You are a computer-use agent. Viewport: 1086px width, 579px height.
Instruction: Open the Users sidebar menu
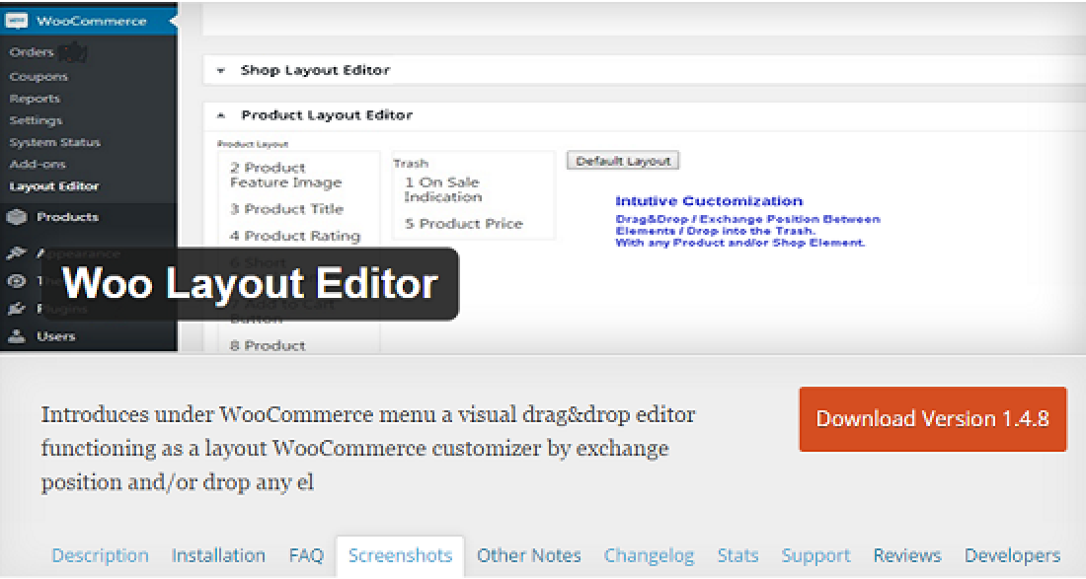coord(55,336)
